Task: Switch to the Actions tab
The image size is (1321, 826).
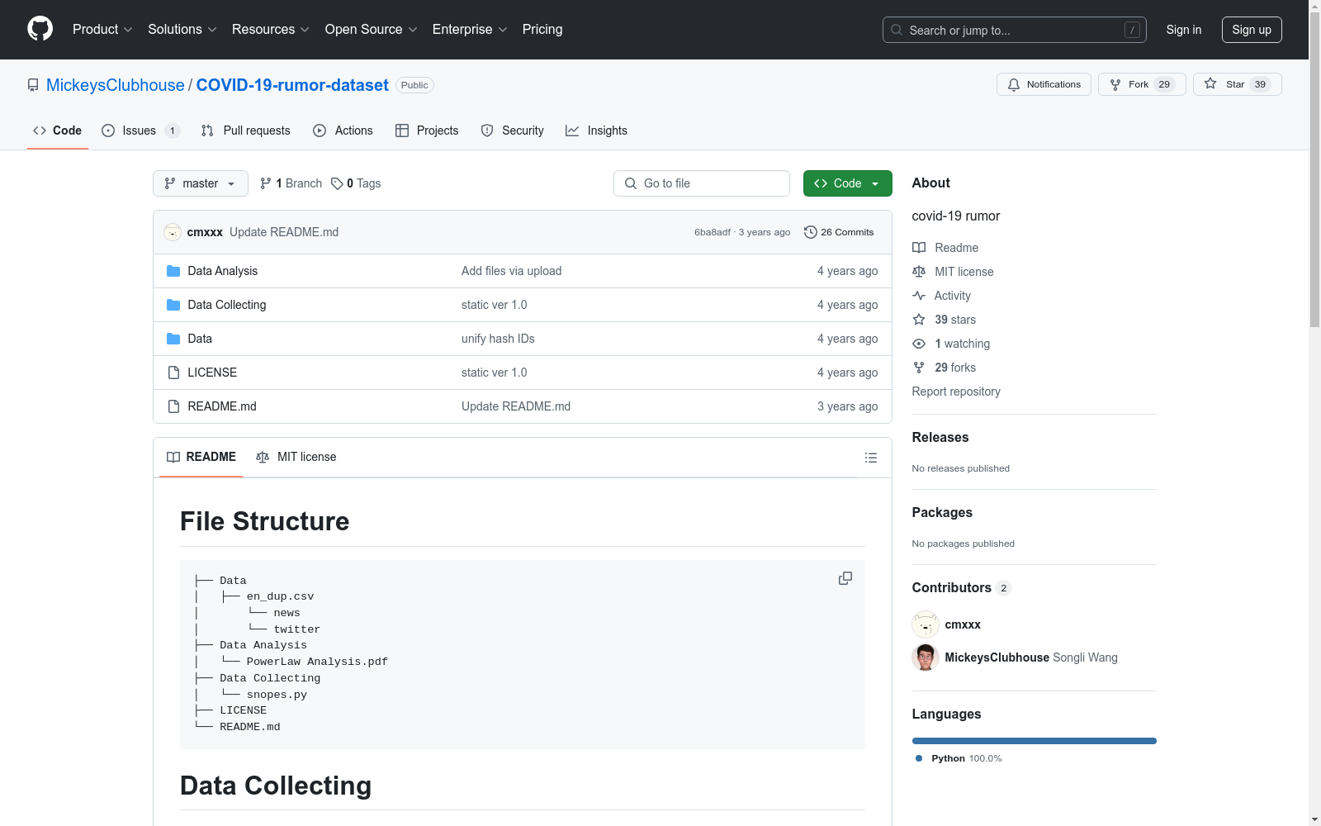Action: [x=343, y=131]
